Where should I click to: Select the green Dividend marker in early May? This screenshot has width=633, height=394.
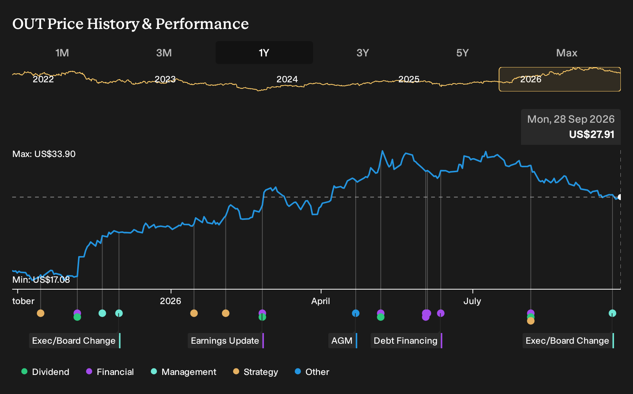[x=380, y=317]
